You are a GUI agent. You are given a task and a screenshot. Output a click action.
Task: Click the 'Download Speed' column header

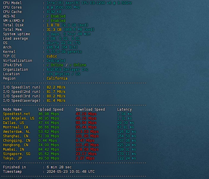[x=90, y=109]
